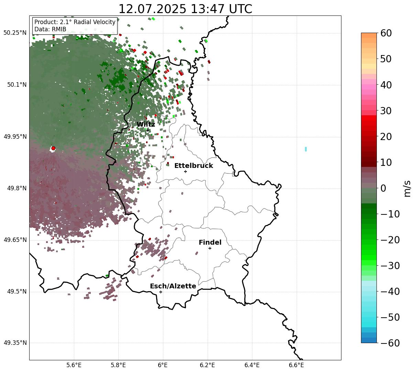The image size is (415, 372).
Task: Click the cross marker at Esch/Alzette
Action: click(x=161, y=292)
